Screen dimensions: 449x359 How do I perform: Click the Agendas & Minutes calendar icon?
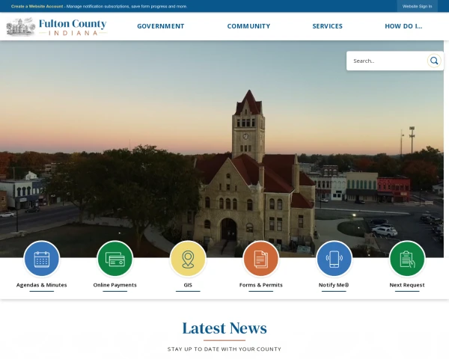click(x=41, y=259)
